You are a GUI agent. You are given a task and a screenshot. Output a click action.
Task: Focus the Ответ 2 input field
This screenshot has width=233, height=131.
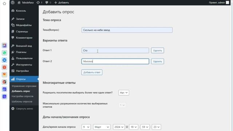115,61
